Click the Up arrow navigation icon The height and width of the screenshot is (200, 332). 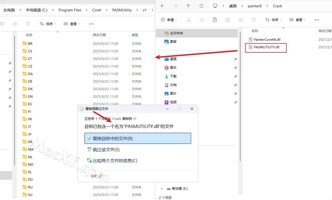[x=188, y=6]
